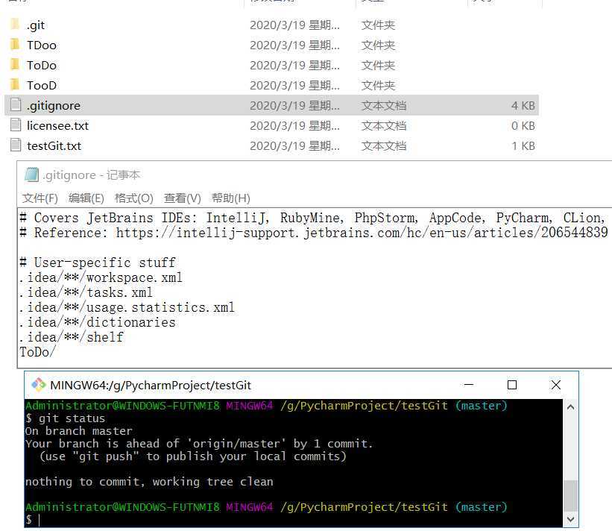Viewport: 612px width, 531px height.
Task: Click the terminal prompt cursor line
Action: coord(34,520)
